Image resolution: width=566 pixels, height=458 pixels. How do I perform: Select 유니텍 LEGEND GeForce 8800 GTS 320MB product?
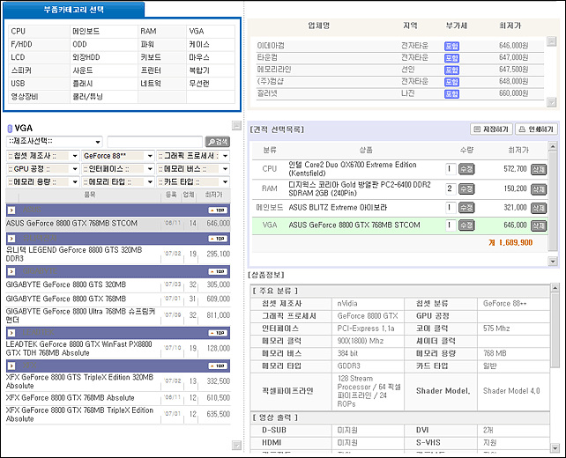pyautogui.click(x=74, y=254)
